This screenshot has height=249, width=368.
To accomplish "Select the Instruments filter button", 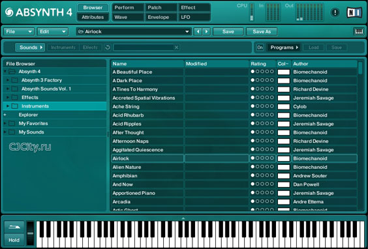I will 63,48.
